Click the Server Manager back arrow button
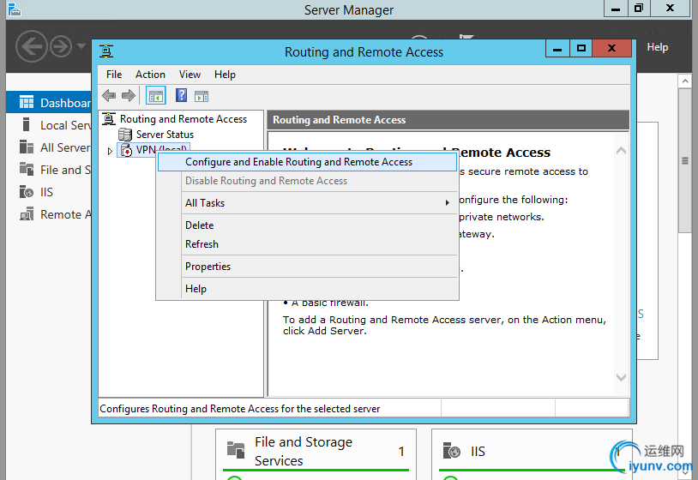Screen dimensions: 698x480 click(x=31, y=45)
